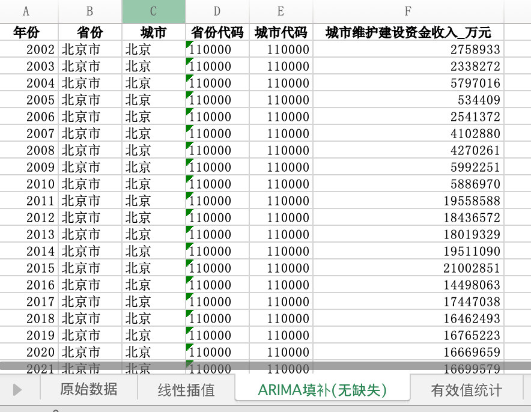The image size is (531, 412).
Task: Click 北京市 province cell in 2016 row
Action: click(x=90, y=284)
